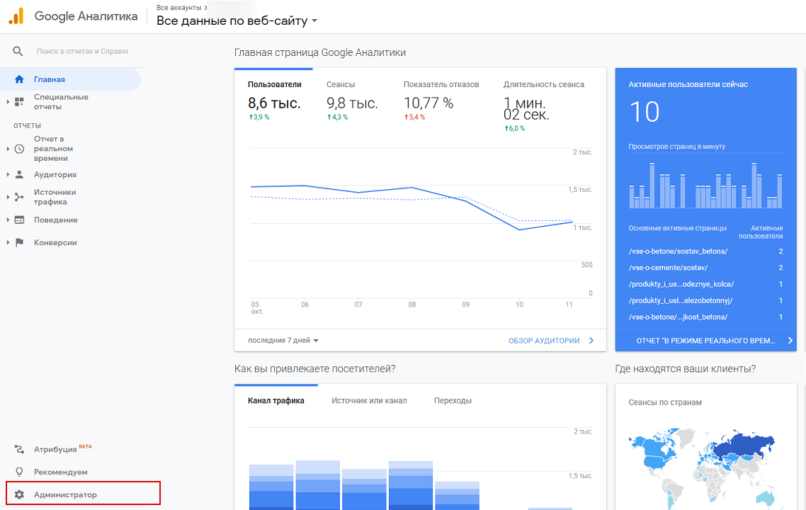Image resolution: width=806 pixels, height=510 pixels.
Task: Click the Конверсии flag icon
Action: click(20, 242)
